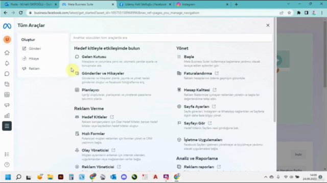The image size is (327, 183).
Task: Click external link icon beside Hedef Kitleler
Action: 112,117
